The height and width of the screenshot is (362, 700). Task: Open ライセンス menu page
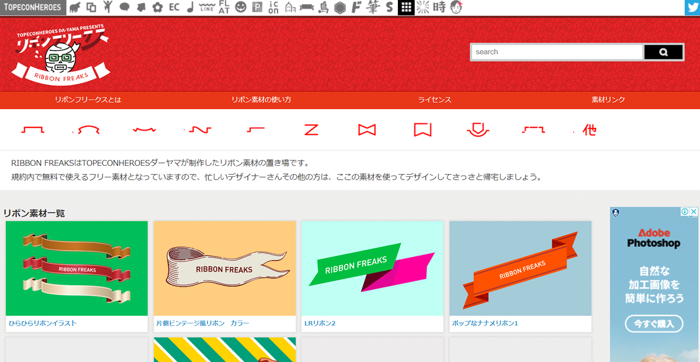tap(435, 100)
